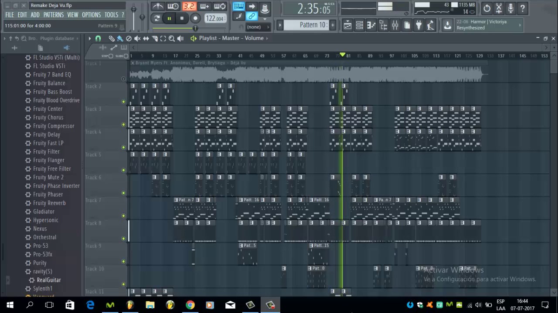558x313 pixels.
Task: Click the step editing arrow icon
Action: tap(252, 7)
